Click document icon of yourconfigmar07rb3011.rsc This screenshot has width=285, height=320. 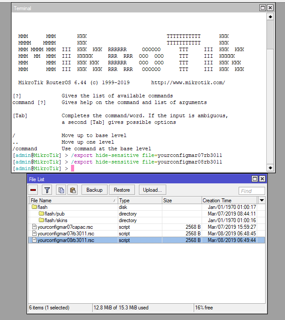pyautogui.click(x=34, y=233)
